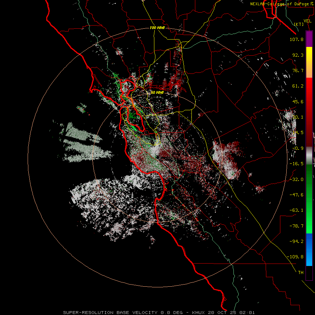Click the -63.1 velocity scale value
The height and width of the screenshot is (315, 315).
[x=296, y=210]
